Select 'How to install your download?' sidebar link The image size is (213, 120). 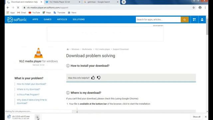32,84
